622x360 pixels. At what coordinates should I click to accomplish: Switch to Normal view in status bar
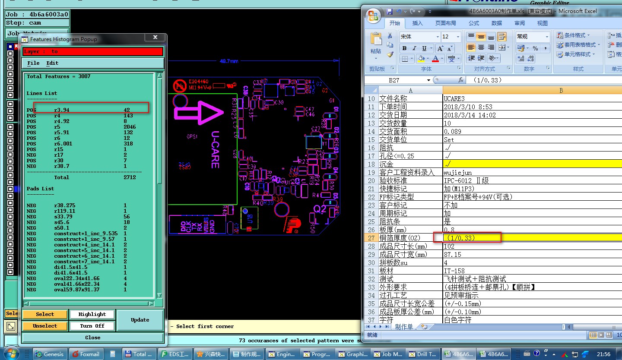pos(593,335)
